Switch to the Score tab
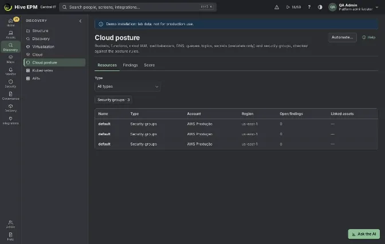The width and height of the screenshot is (385, 244). click(x=150, y=65)
